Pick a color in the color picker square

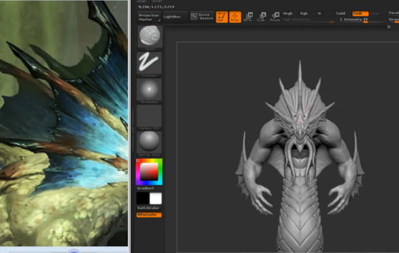pyautogui.click(x=149, y=171)
